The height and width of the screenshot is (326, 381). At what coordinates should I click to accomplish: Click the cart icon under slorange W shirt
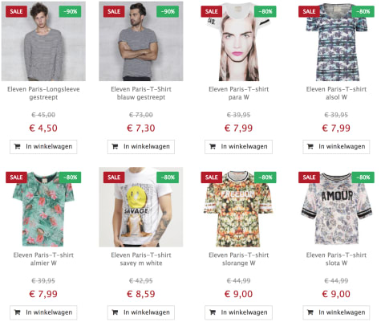pos(213,312)
